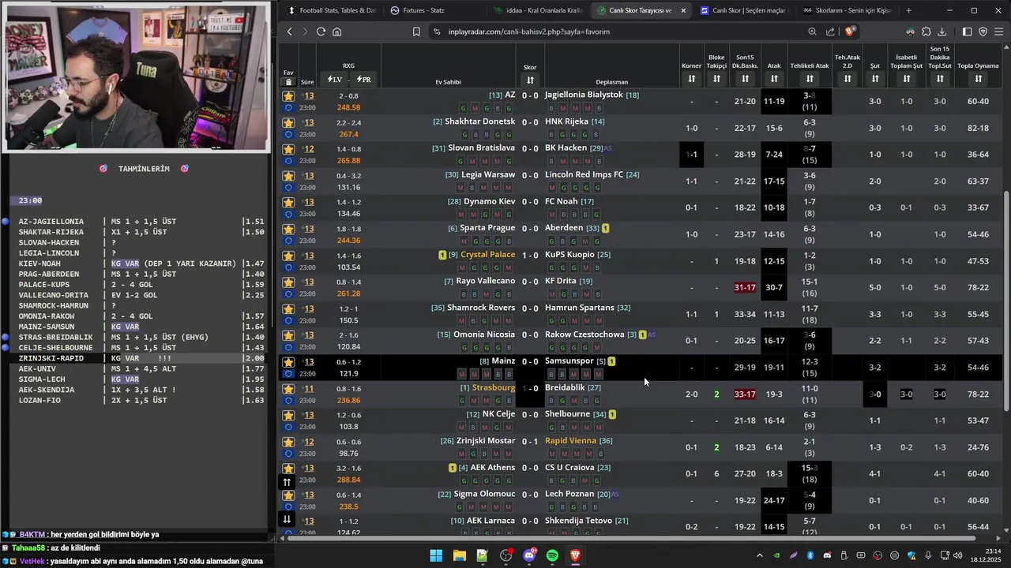Screen dimensions: 1011x568
Task: Toggle favorite star for Legia Warsaw row
Action: point(288,175)
